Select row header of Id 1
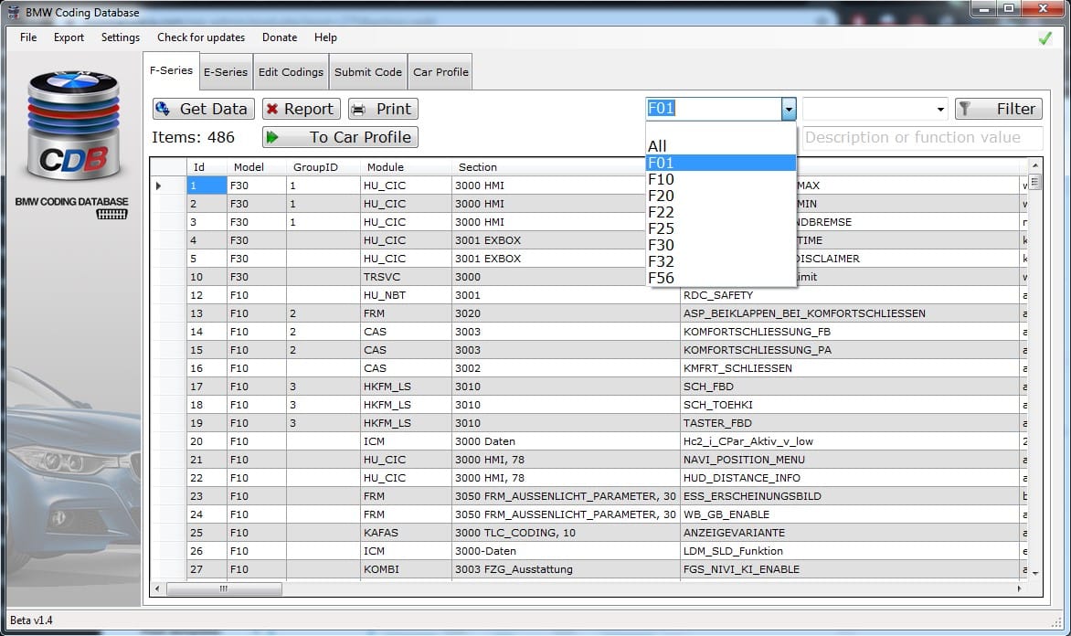 [168, 185]
